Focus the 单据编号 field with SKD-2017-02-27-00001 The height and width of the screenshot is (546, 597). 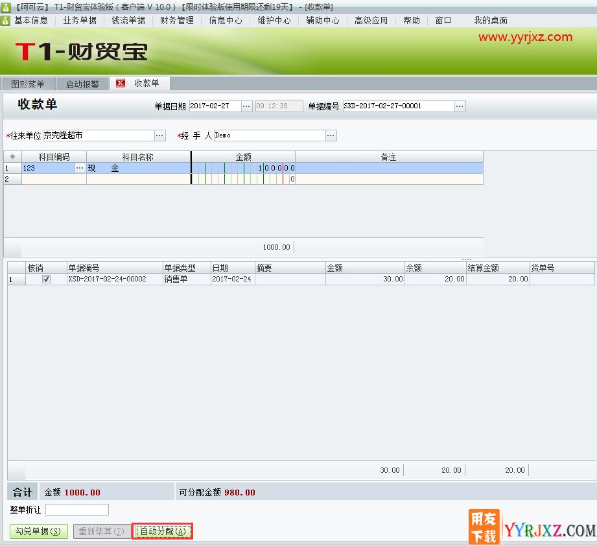point(399,106)
